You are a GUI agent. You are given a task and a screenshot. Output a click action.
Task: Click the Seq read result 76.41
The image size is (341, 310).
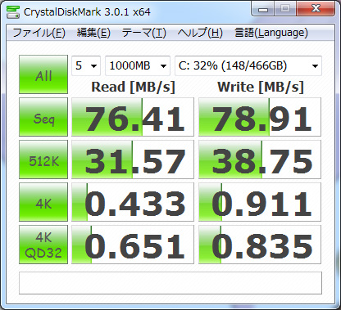[x=133, y=117]
